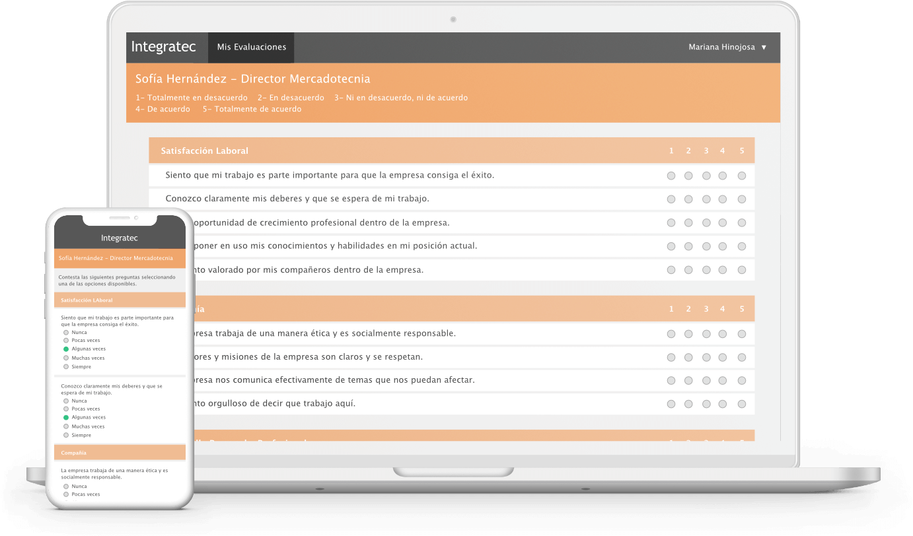Choose Pocas veces for 'Siento que mi trabajo' on phone
913x536 pixels.
66,341
